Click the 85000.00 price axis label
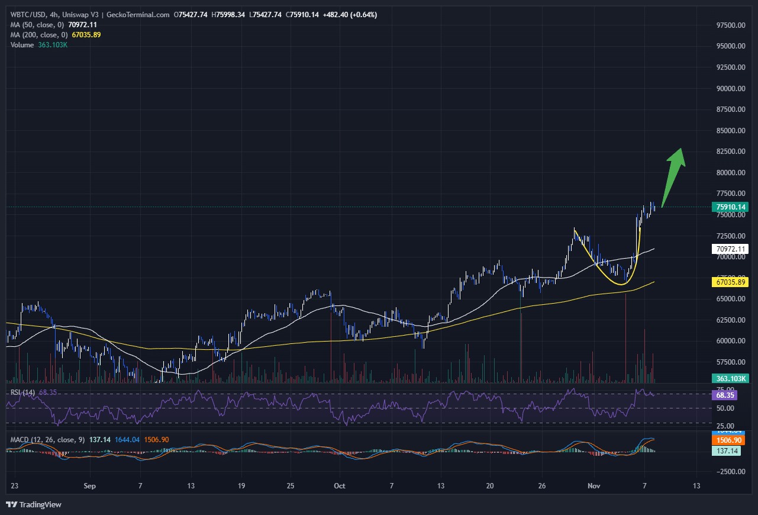The image size is (758, 515). point(730,131)
